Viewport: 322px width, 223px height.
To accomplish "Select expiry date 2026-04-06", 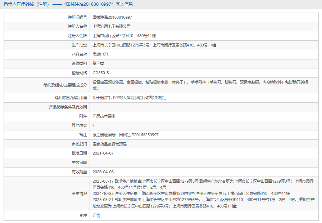I will [103, 172].
